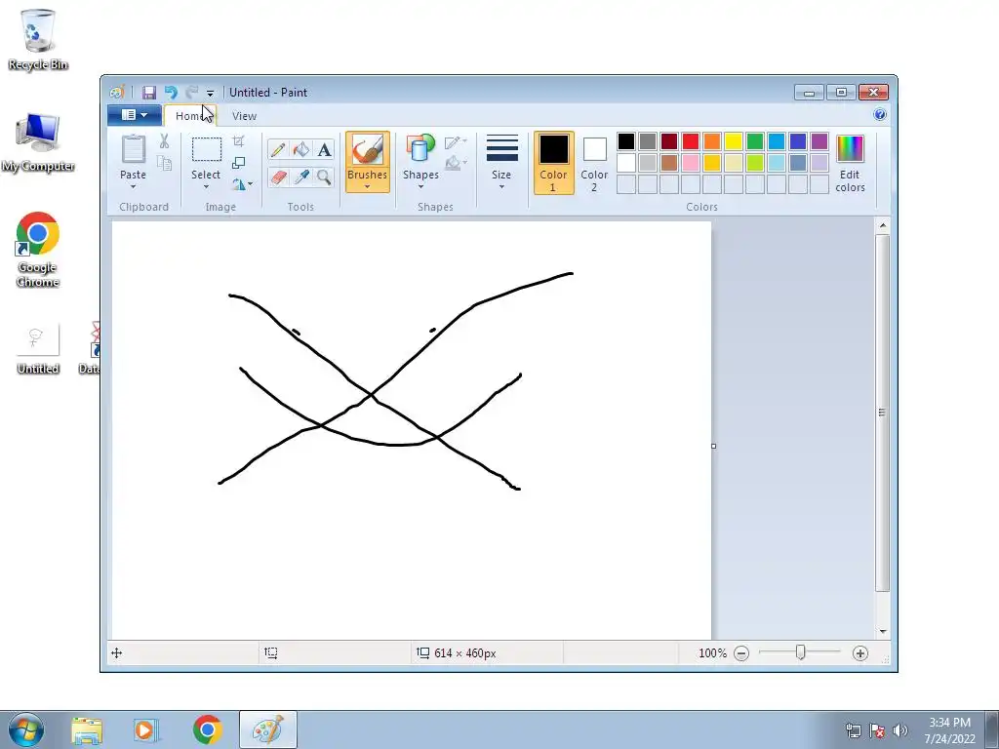Image resolution: width=999 pixels, height=749 pixels.
Task: Switch to the View tab
Action: (x=244, y=116)
